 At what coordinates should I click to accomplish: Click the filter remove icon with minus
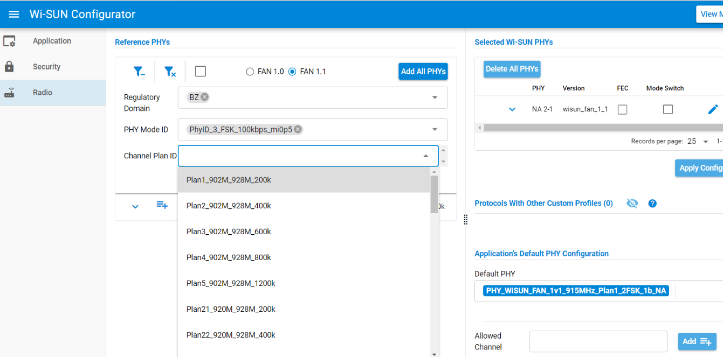coord(139,72)
